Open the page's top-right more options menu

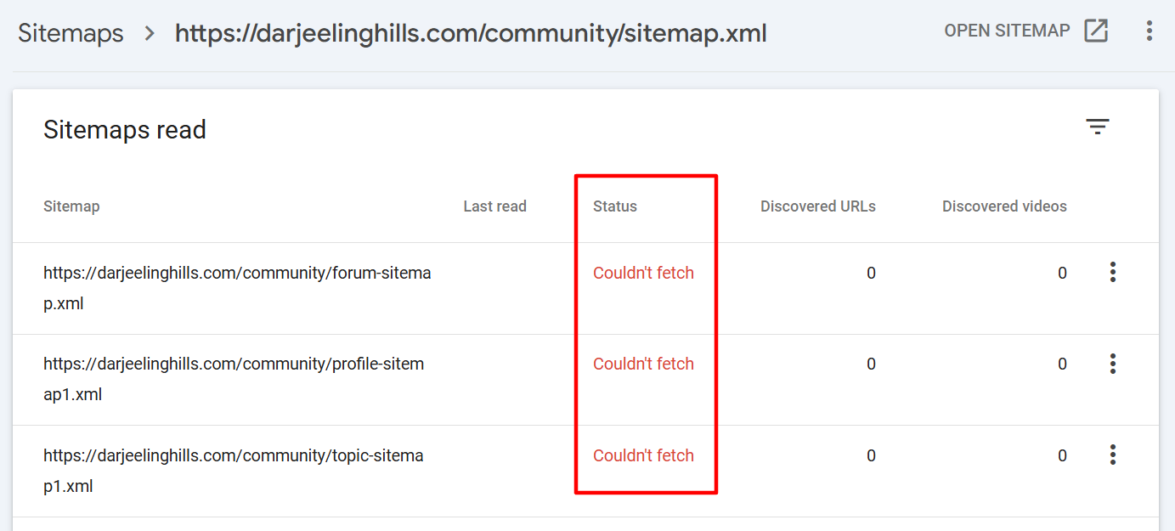pyautogui.click(x=1149, y=31)
